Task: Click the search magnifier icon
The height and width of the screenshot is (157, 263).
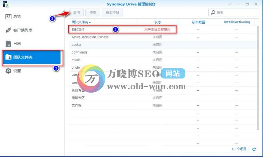Action: 213,12
